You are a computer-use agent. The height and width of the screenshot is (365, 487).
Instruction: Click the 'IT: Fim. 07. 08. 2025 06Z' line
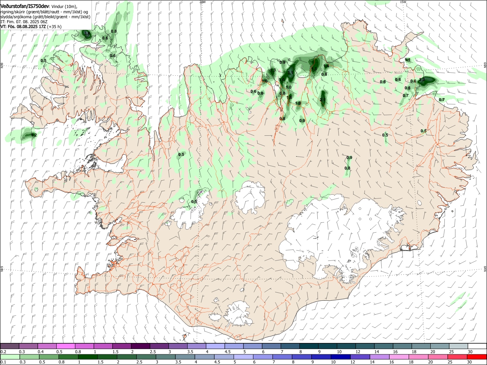click(x=24, y=22)
